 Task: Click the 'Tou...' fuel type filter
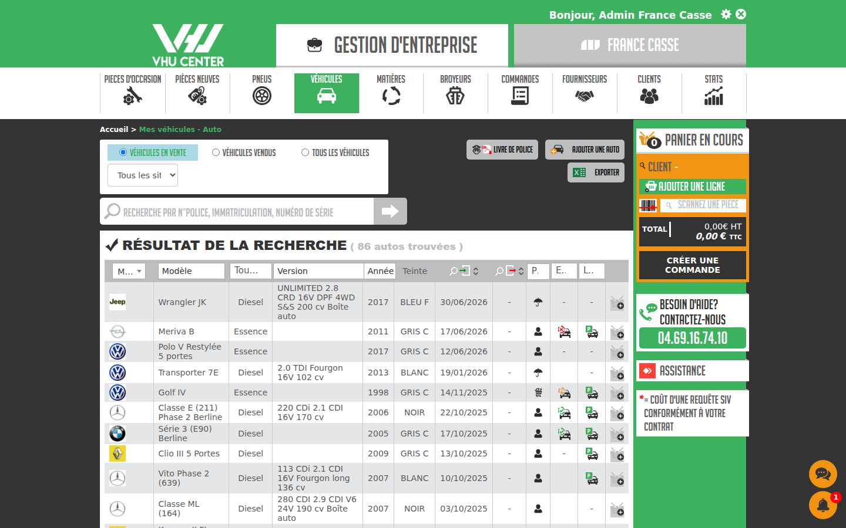251,270
